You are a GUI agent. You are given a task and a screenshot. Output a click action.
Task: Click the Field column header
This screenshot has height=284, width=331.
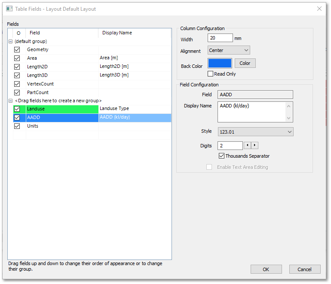pyautogui.click(x=62, y=33)
